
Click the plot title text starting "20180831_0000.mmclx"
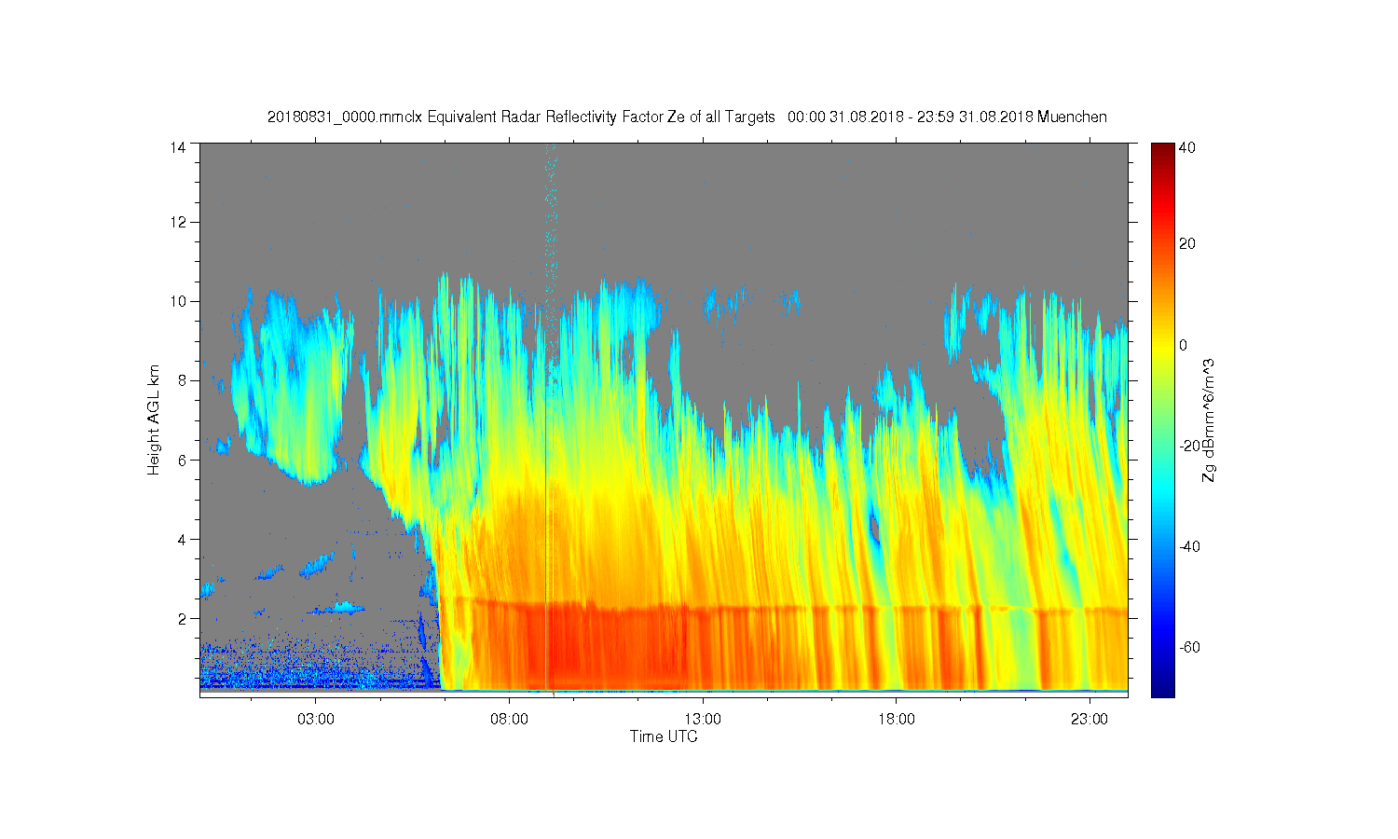[x=687, y=117]
